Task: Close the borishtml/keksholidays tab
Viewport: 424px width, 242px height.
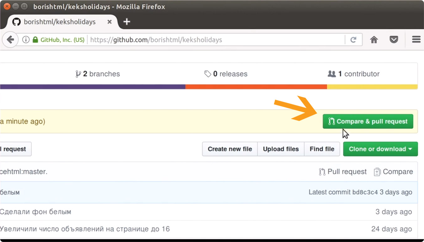Action: [109, 22]
